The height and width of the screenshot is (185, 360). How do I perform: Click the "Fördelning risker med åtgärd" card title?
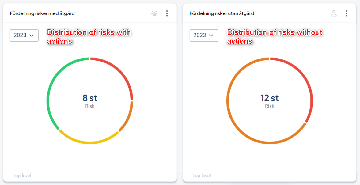pos(42,13)
